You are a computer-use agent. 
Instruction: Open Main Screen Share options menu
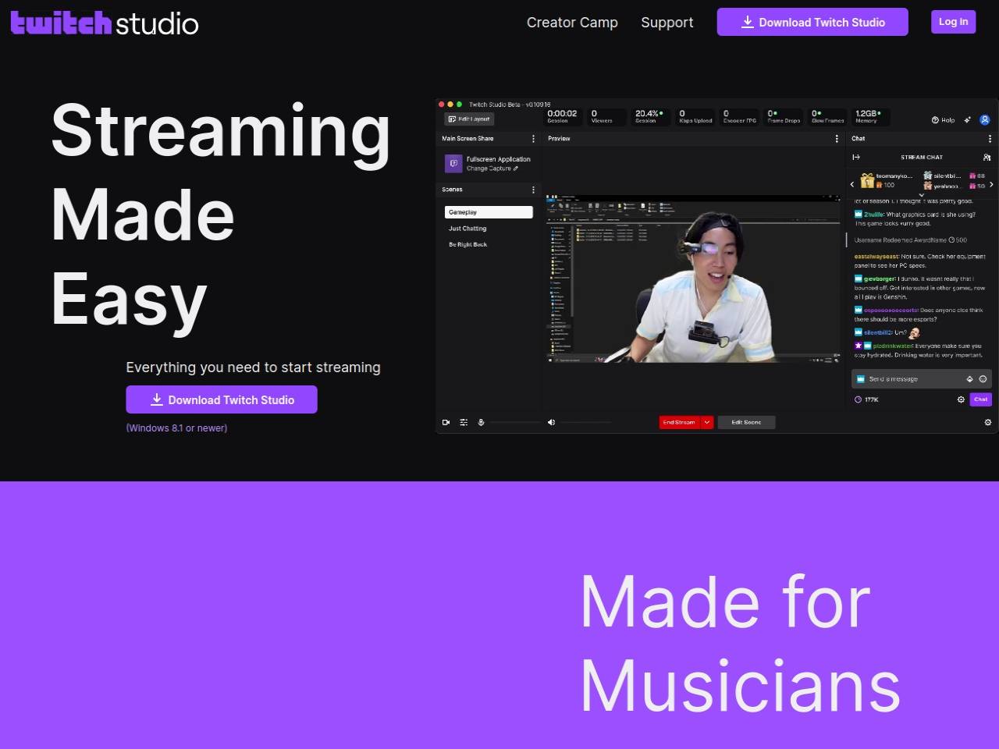[534, 139]
